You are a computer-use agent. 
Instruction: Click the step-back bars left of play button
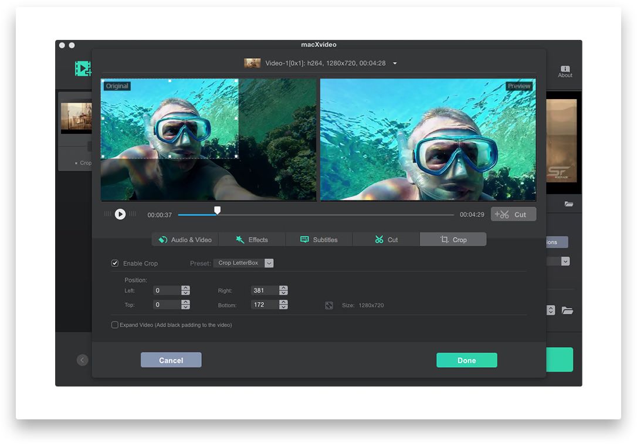[x=108, y=213]
